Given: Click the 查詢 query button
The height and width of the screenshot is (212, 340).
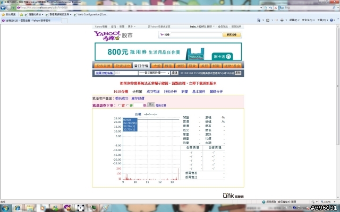Looking at the screenshot, I should [x=175, y=73].
